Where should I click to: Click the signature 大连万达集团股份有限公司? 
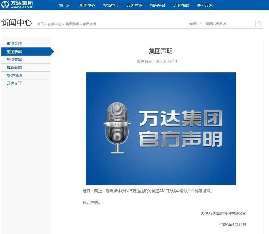[x=224, y=213]
